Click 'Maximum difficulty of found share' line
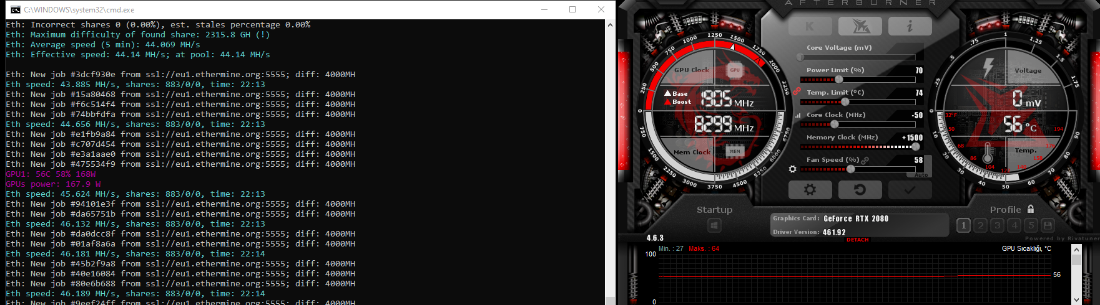 [138, 35]
